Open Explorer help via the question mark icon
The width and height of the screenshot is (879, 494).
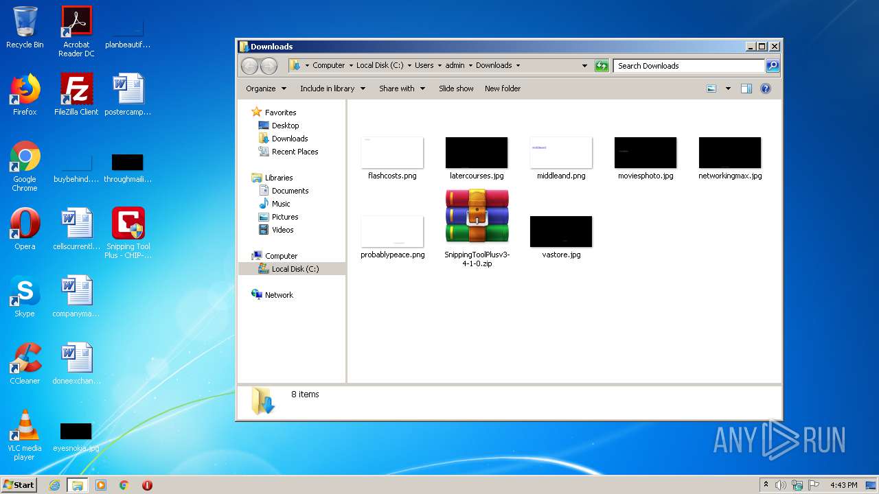[766, 89]
